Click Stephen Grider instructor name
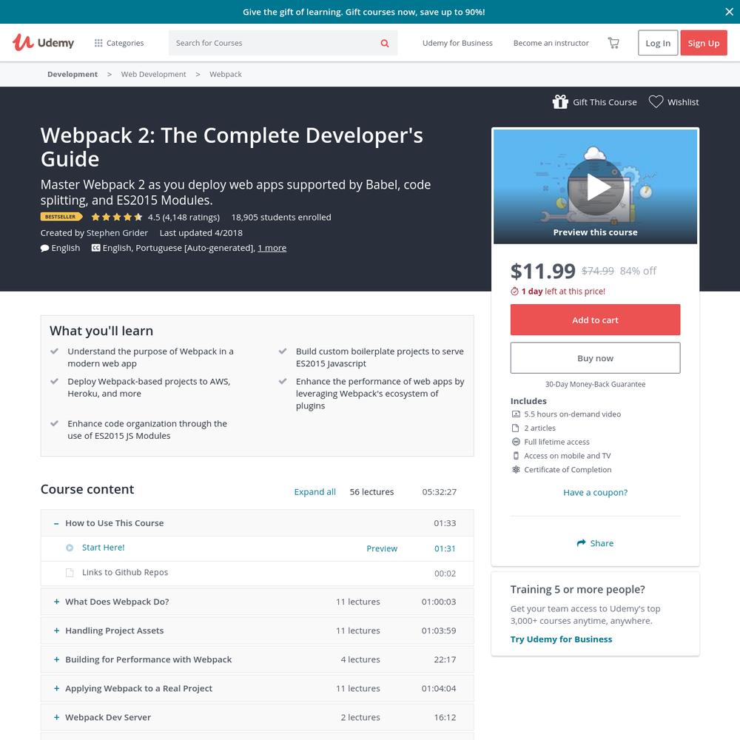The width and height of the screenshot is (740, 740). 117,232
